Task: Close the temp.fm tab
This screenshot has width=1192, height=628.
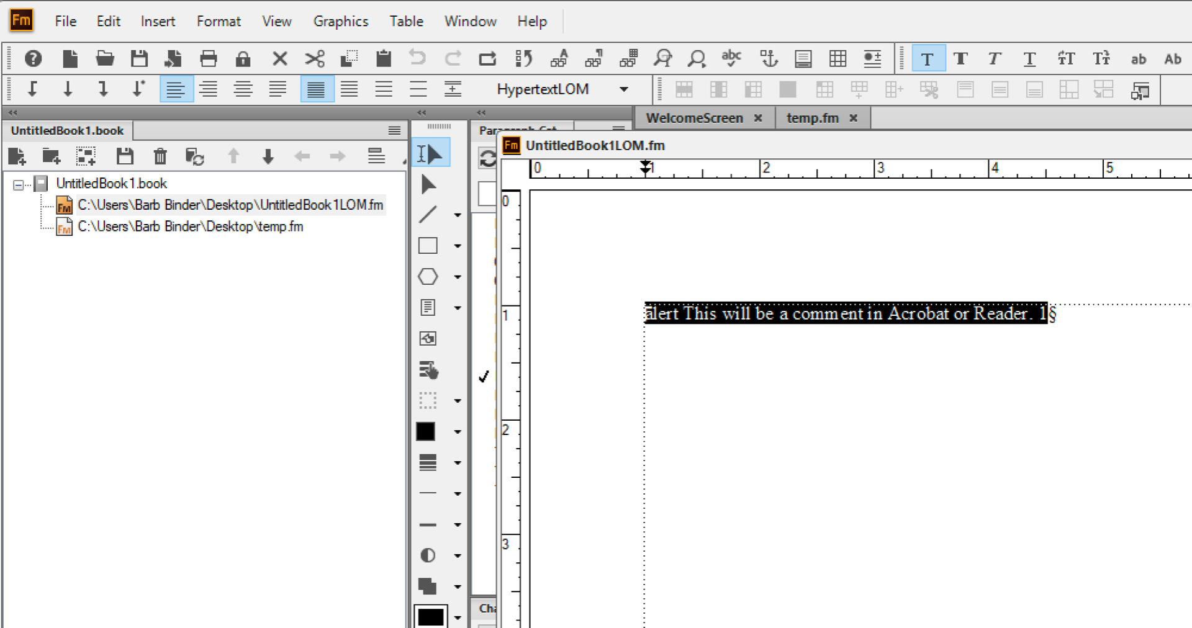Action: [x=854, y=118]
